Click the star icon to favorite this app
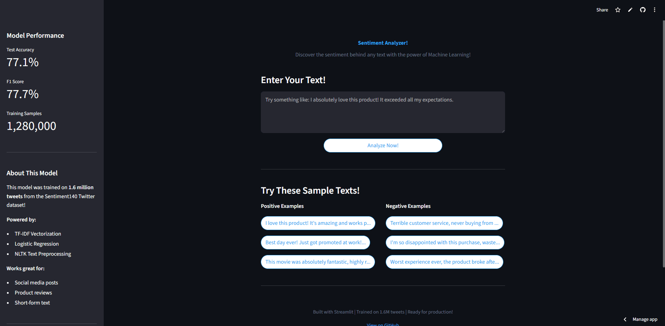The width and height of the screenshot is (665, 326). tap(618, 10)
